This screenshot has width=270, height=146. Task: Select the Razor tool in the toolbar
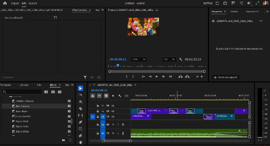[80, 109]
